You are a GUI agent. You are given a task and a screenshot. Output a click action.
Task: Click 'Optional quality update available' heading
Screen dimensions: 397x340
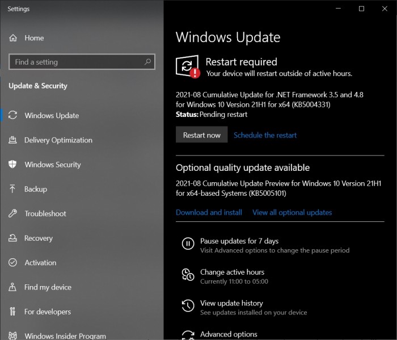[243, 167]
